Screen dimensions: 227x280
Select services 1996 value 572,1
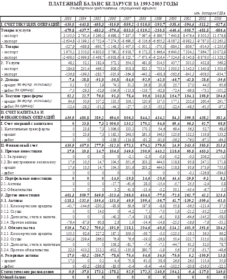tap(115, 63)
